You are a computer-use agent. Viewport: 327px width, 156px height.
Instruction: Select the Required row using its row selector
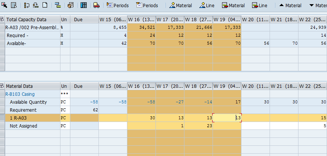tap(2, 35)
